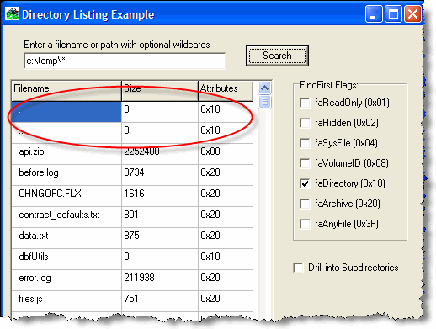Click the highlighted first row filename cell
The image size is (436, 329).
(x=66, y=112)
